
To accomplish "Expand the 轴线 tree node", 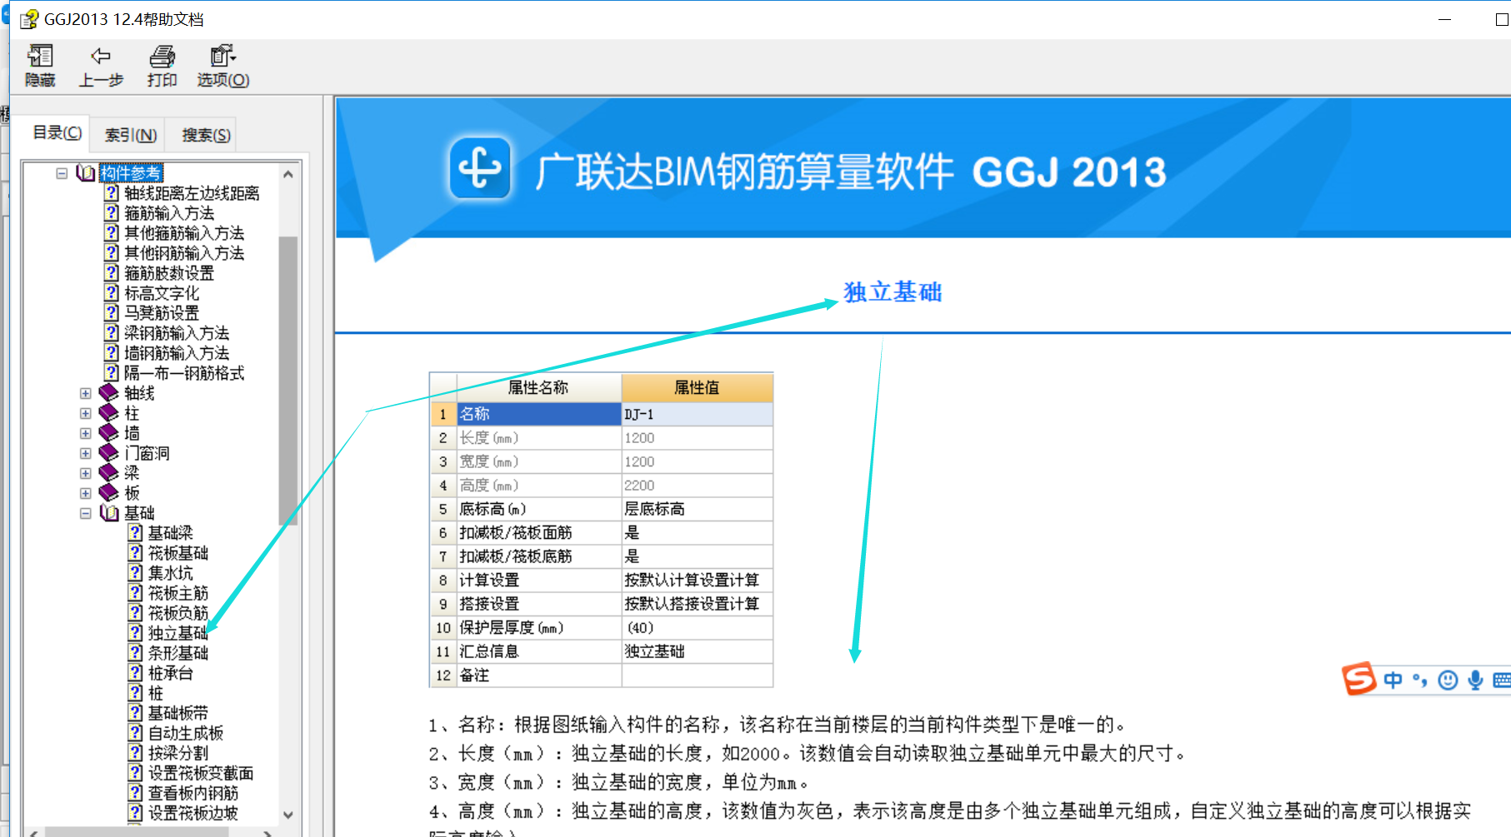I will [86, 393].
